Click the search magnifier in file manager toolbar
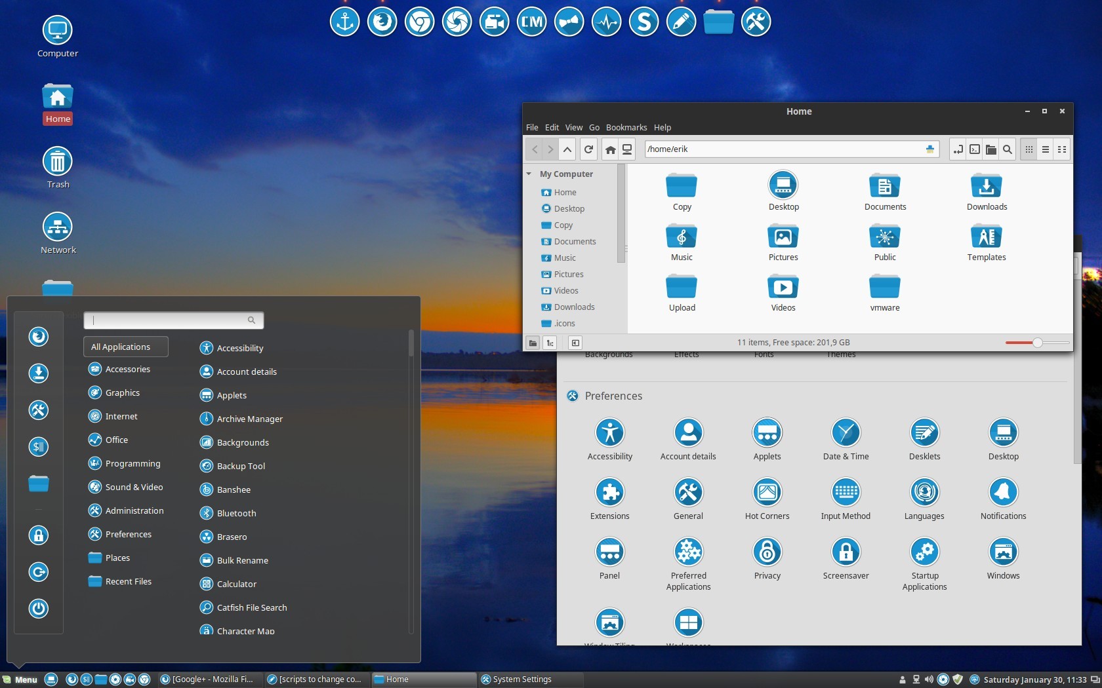This screenshot has width=1102, height=688. pos(1008,149)
